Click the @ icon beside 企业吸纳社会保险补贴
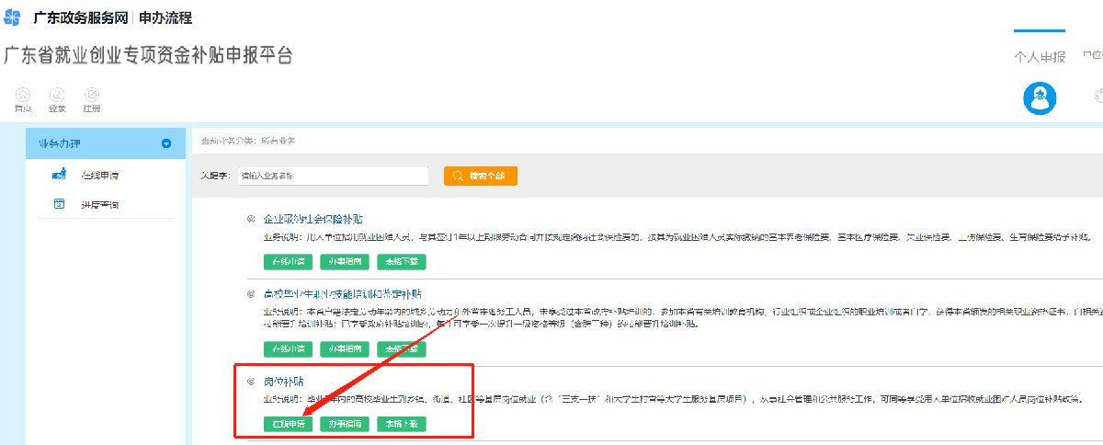The image size is (1103, 445). point(251,219)
